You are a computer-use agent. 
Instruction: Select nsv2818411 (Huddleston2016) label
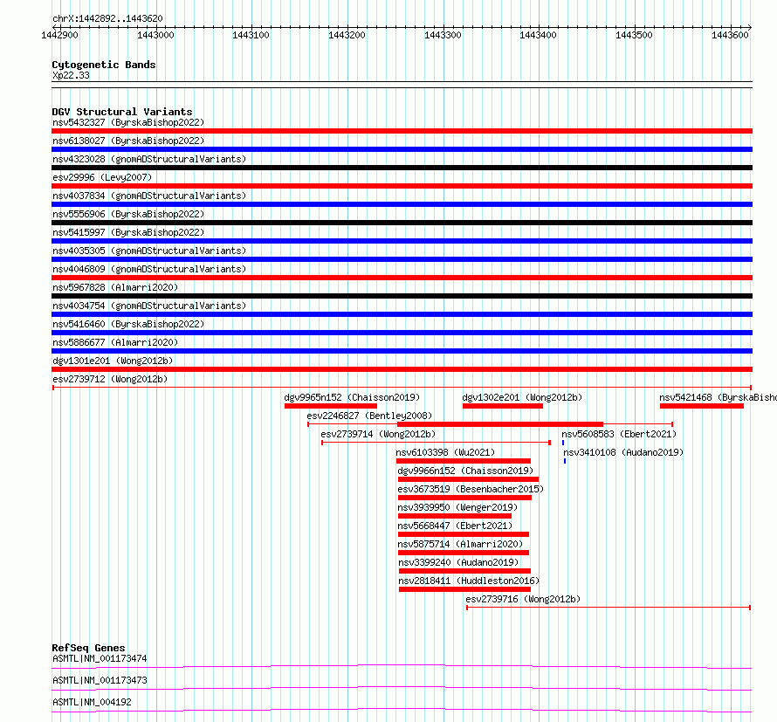pyautogui.click(x=469, y=581)
